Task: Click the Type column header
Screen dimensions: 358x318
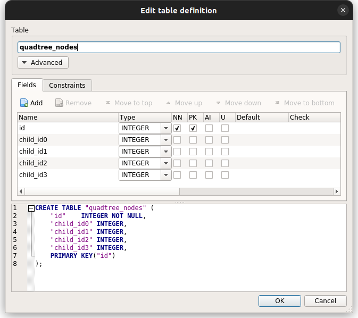Action: pyautogui.click(x=145, y=118)
